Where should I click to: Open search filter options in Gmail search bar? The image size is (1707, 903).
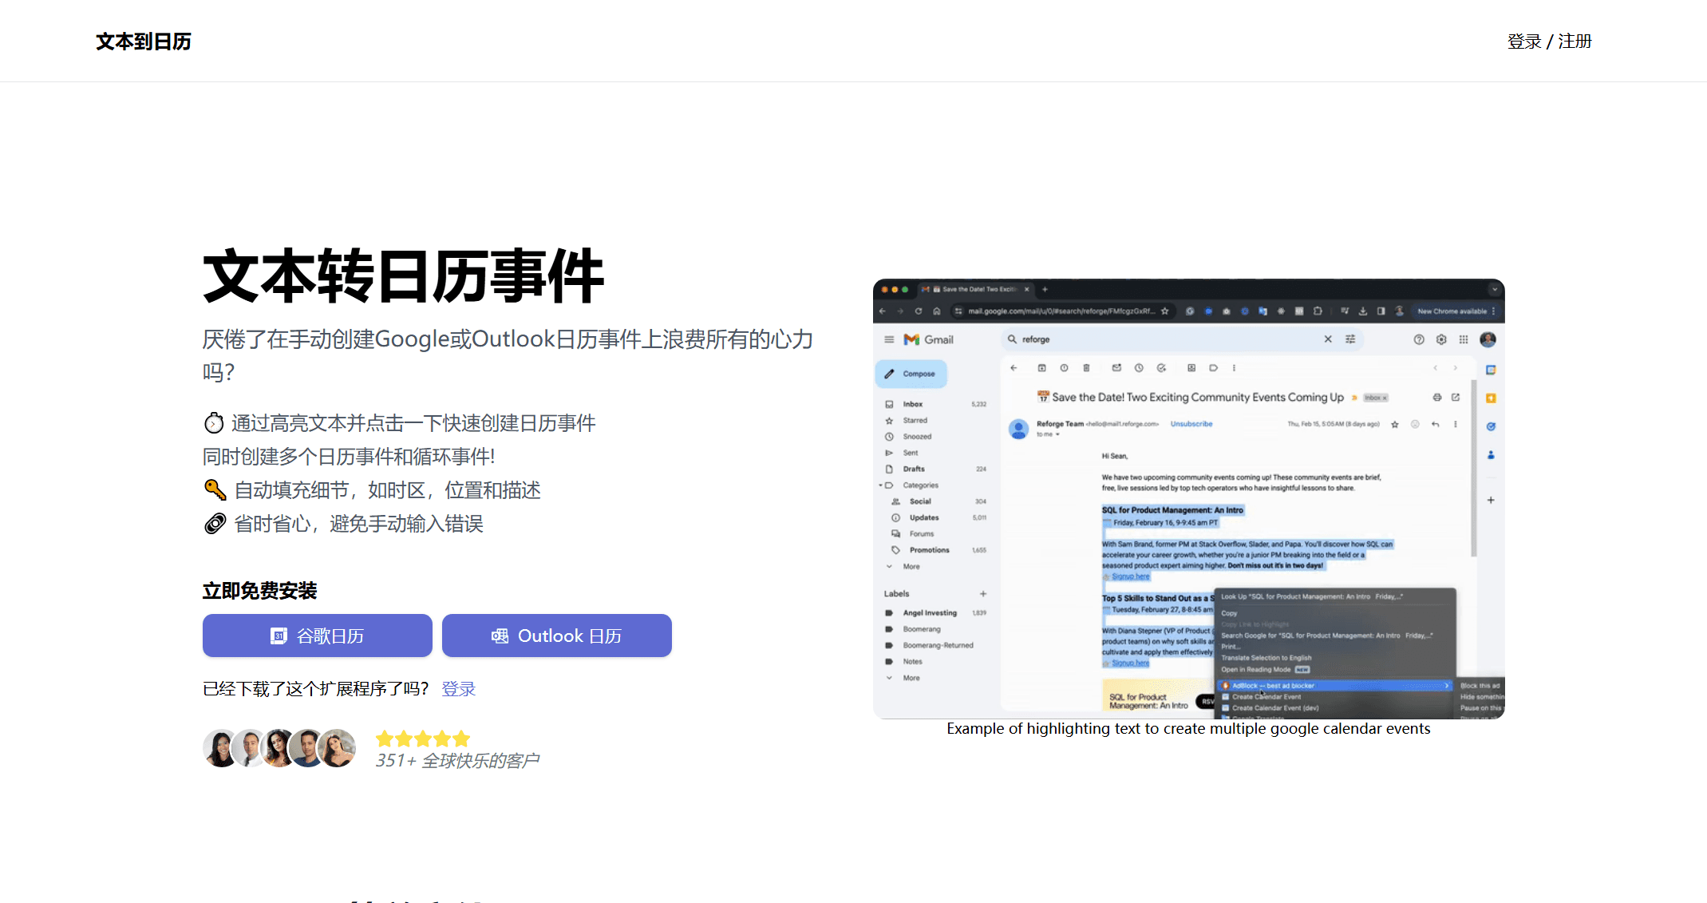click(x=1350, y=339)
